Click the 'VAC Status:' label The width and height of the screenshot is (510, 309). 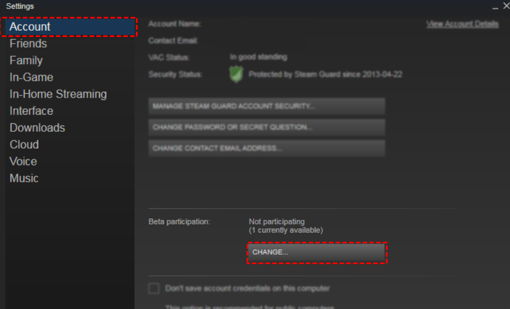click(169, 57)
